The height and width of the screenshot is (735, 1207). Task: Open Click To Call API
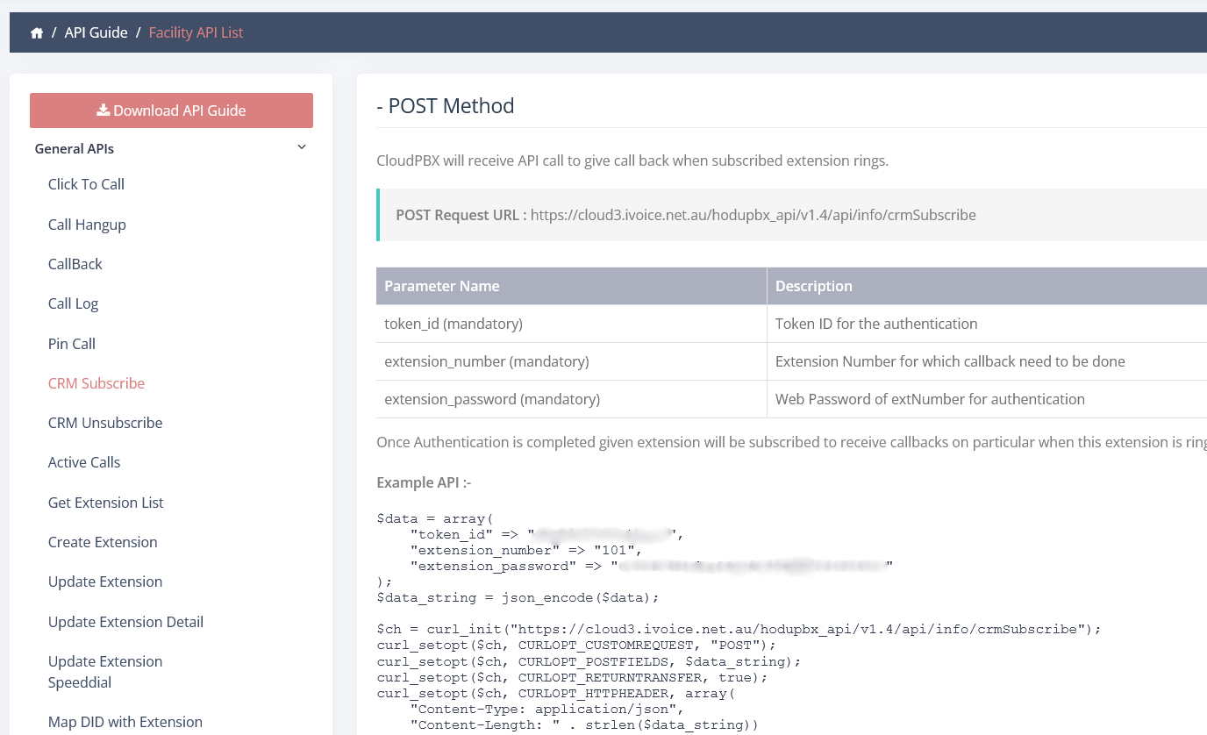click(x=86, y=184)
